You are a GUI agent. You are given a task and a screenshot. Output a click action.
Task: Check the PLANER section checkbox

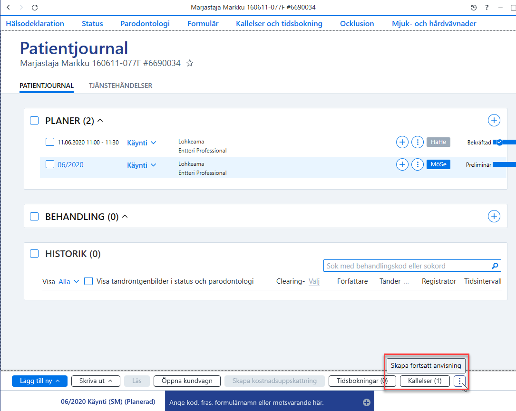point(34,121)
